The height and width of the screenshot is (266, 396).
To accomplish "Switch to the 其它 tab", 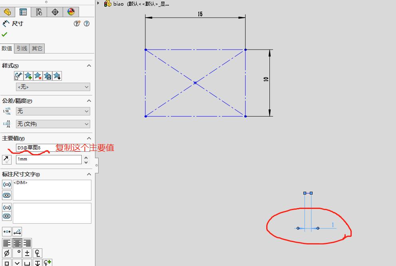I will pyautogui.click(x=37, y=48).
